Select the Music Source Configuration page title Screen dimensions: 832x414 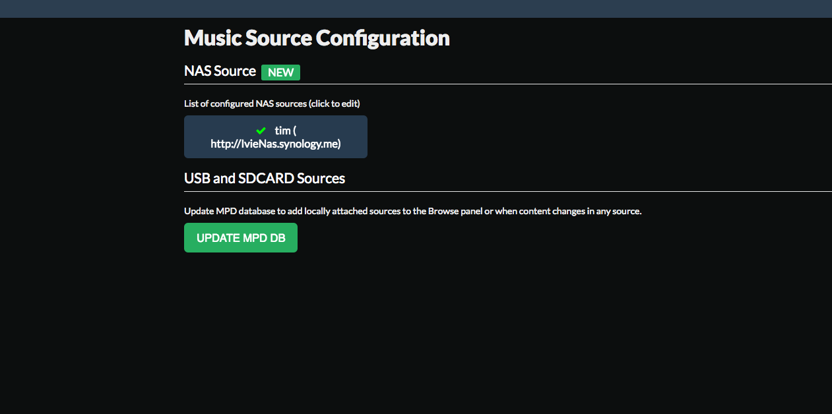tap(317, 38)
